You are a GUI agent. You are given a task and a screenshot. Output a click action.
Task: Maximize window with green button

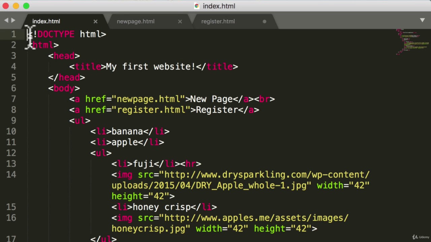tap(26, 6)
